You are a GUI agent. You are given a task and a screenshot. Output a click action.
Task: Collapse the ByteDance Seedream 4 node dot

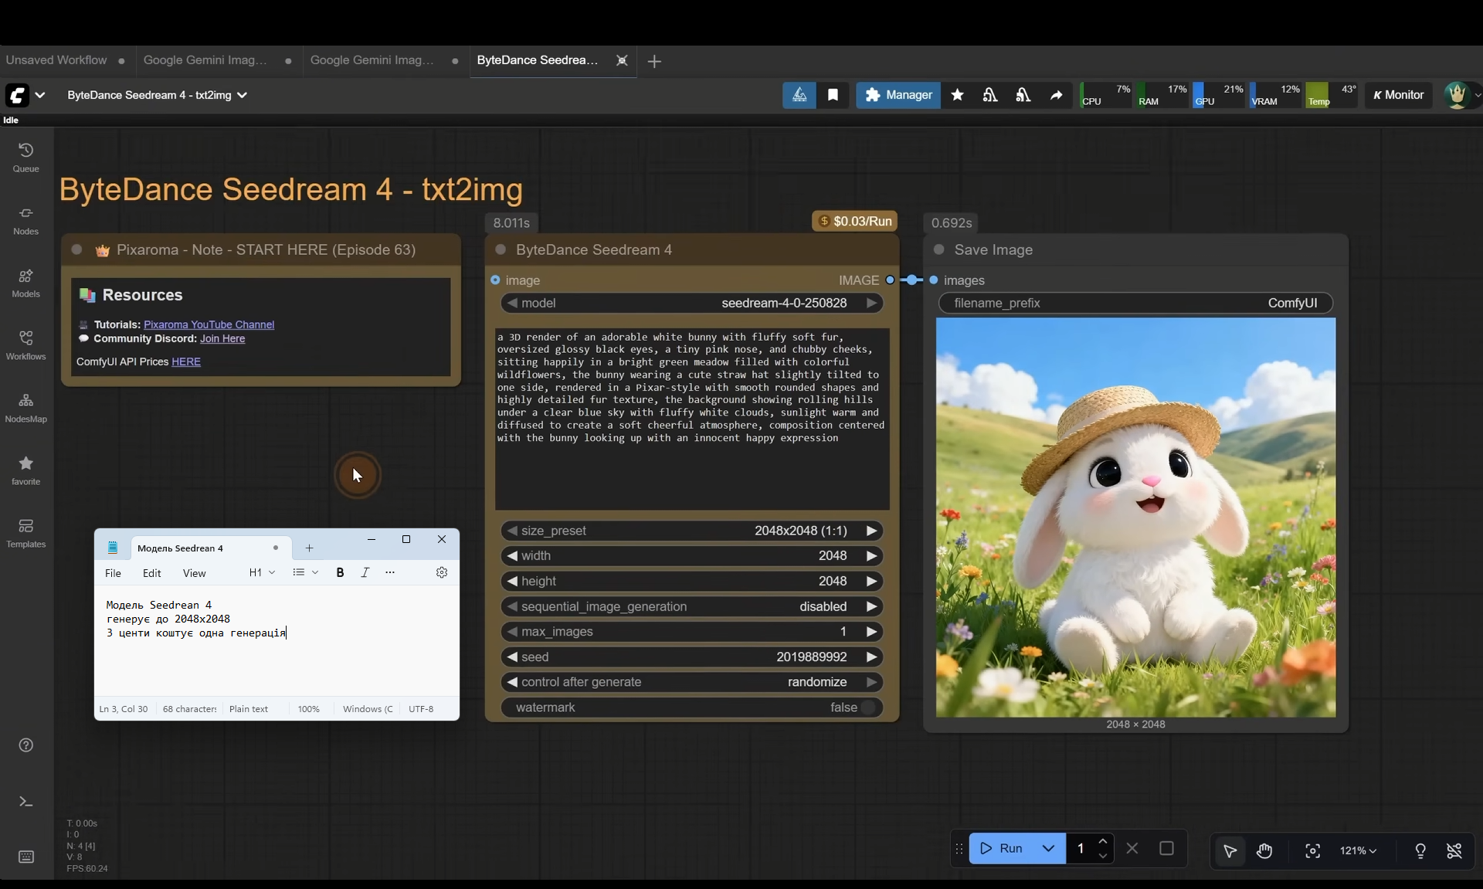click(x=501, y=249)
